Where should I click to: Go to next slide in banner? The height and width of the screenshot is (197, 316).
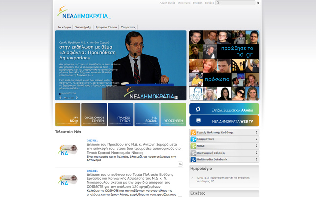tap(77, 98)
